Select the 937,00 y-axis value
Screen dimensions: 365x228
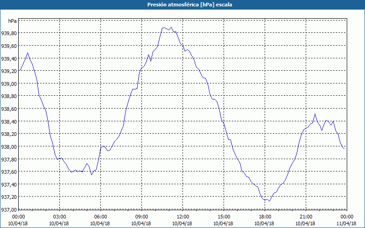coord(9,210)
